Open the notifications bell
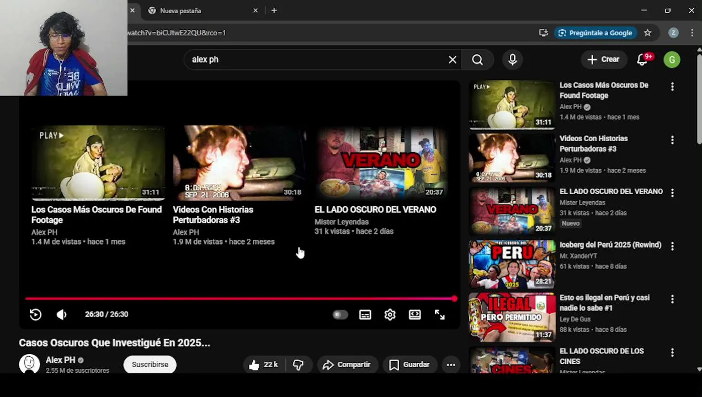702x397 pixels. click(x=642, y=60)
